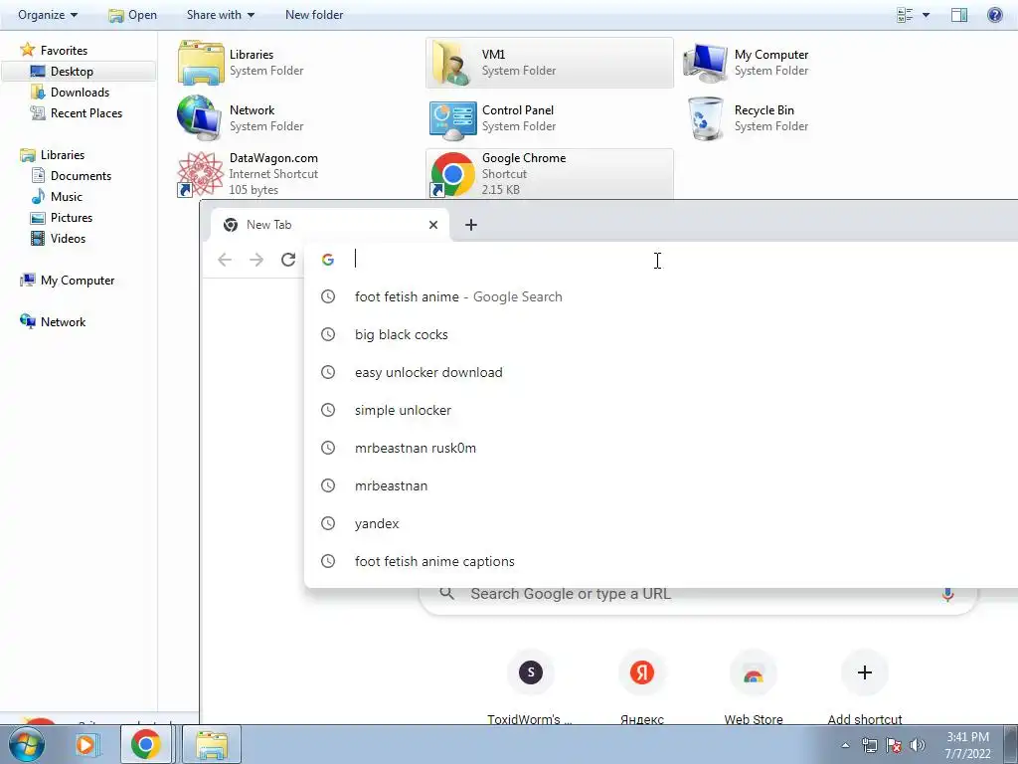Go back in Chrome navigation

(x=225, y=260)
